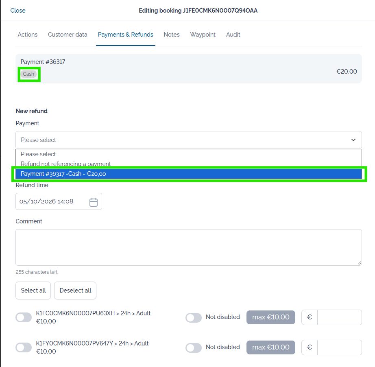
Task: Open the refund time calendar picker icon
Action: tap(93, 202)
